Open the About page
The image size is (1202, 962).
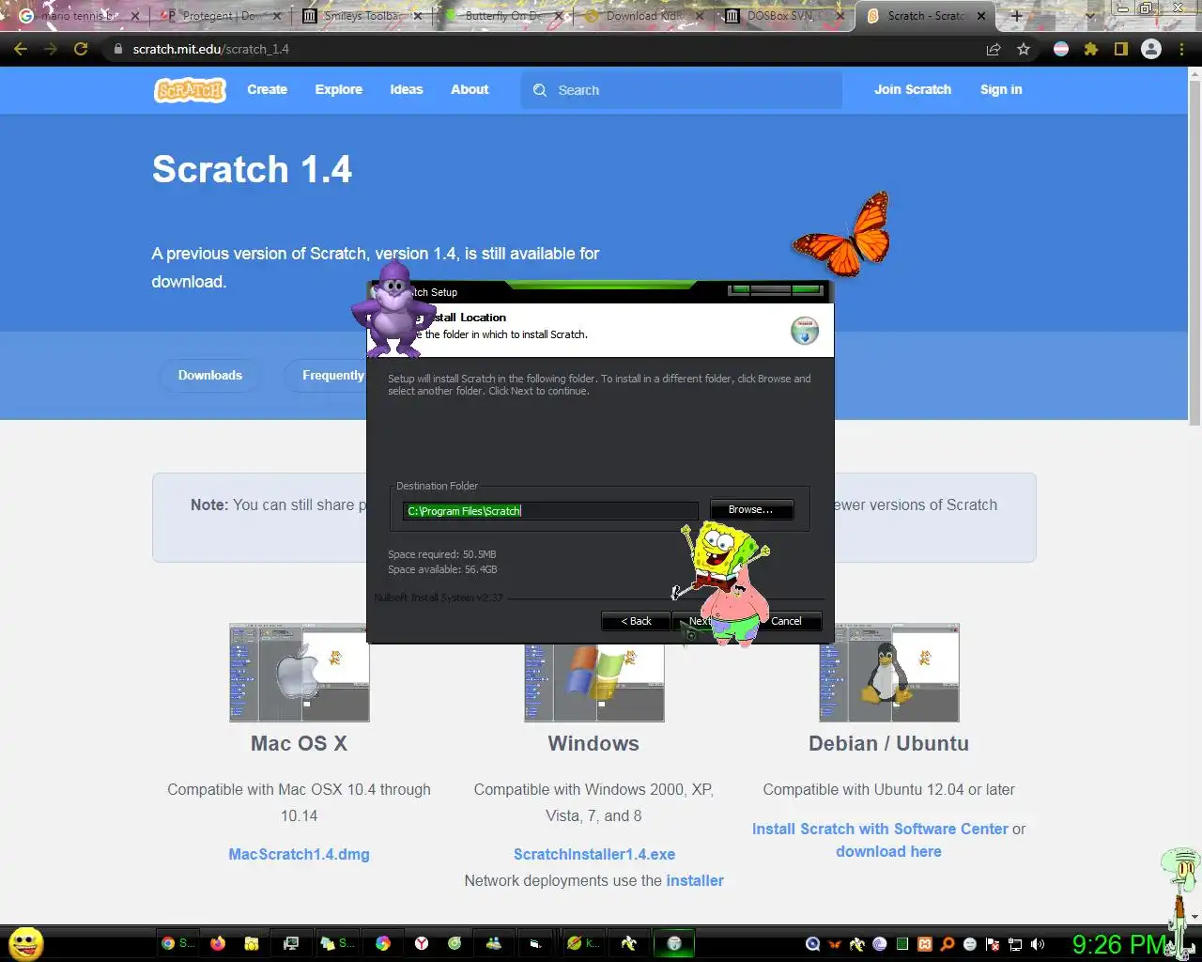point(470,89)
